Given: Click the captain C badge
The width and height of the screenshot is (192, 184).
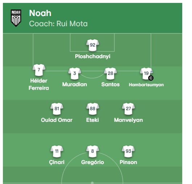Looking at the screenshot, I should click(x=151, y=78).
